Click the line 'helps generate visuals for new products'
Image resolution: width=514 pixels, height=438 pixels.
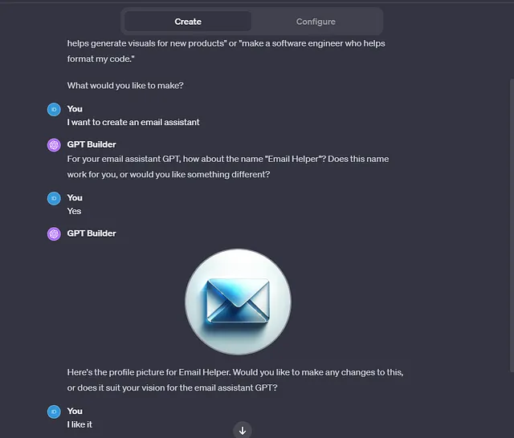pyautogui.click(x=226, y=43)
